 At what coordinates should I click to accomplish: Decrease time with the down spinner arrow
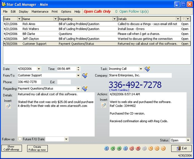pyautogui.click(x=78, y=70)
